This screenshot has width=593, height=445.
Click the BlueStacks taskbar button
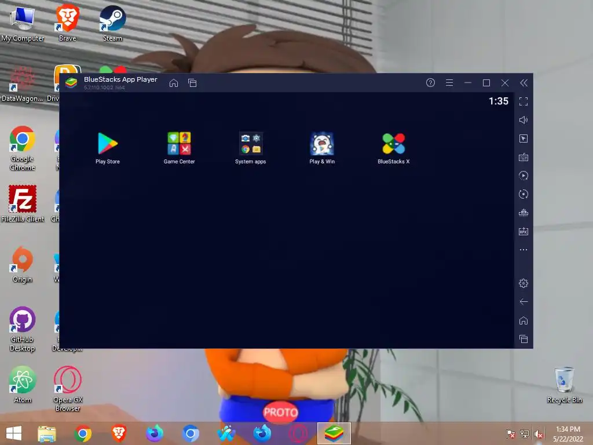coord(334,433)
